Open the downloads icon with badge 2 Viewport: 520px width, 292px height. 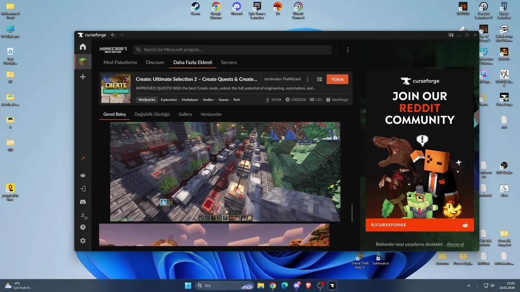[x=83, y=215]
